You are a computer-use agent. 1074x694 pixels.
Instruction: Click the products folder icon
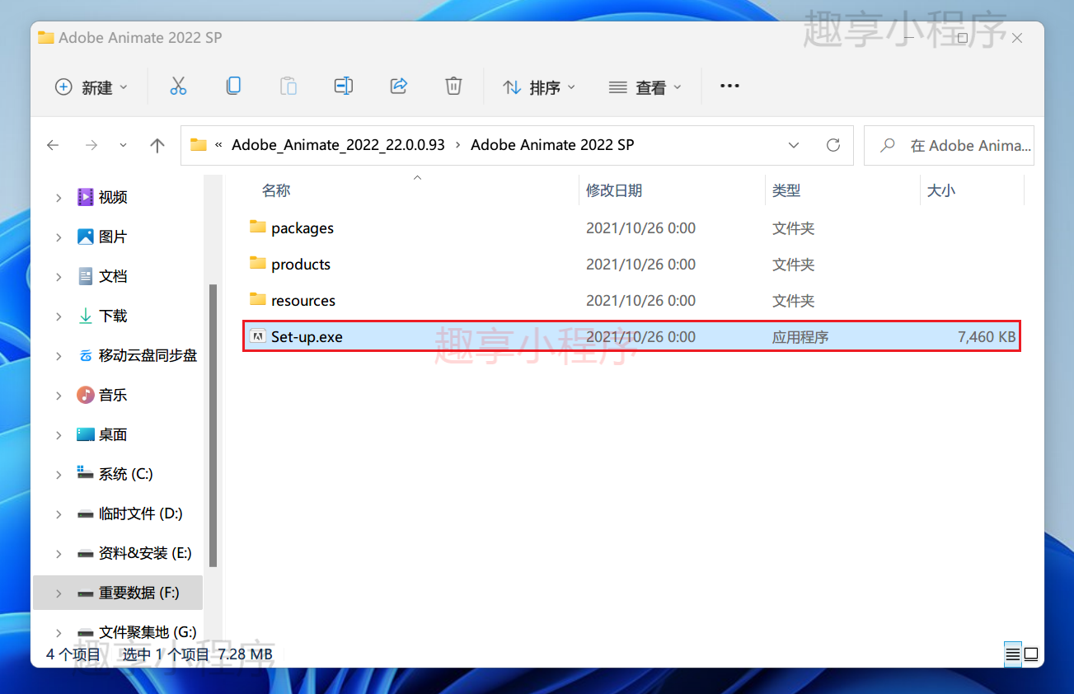pyautogui.click(x=258, y=263)
